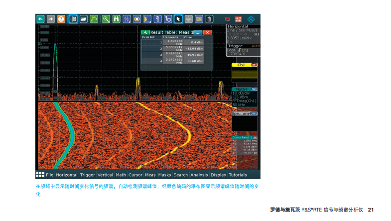Click the yellow run arrow icon
Screen dimensions: 391x221
coord(199,19)
